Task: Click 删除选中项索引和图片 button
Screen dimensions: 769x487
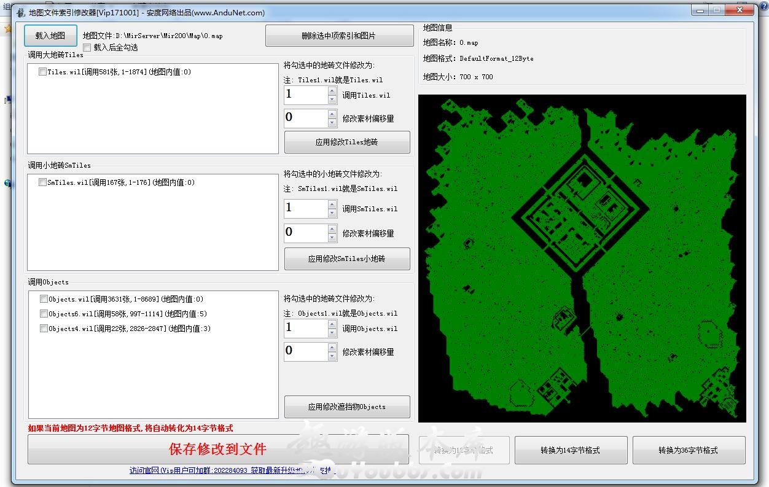Action: 339,36
